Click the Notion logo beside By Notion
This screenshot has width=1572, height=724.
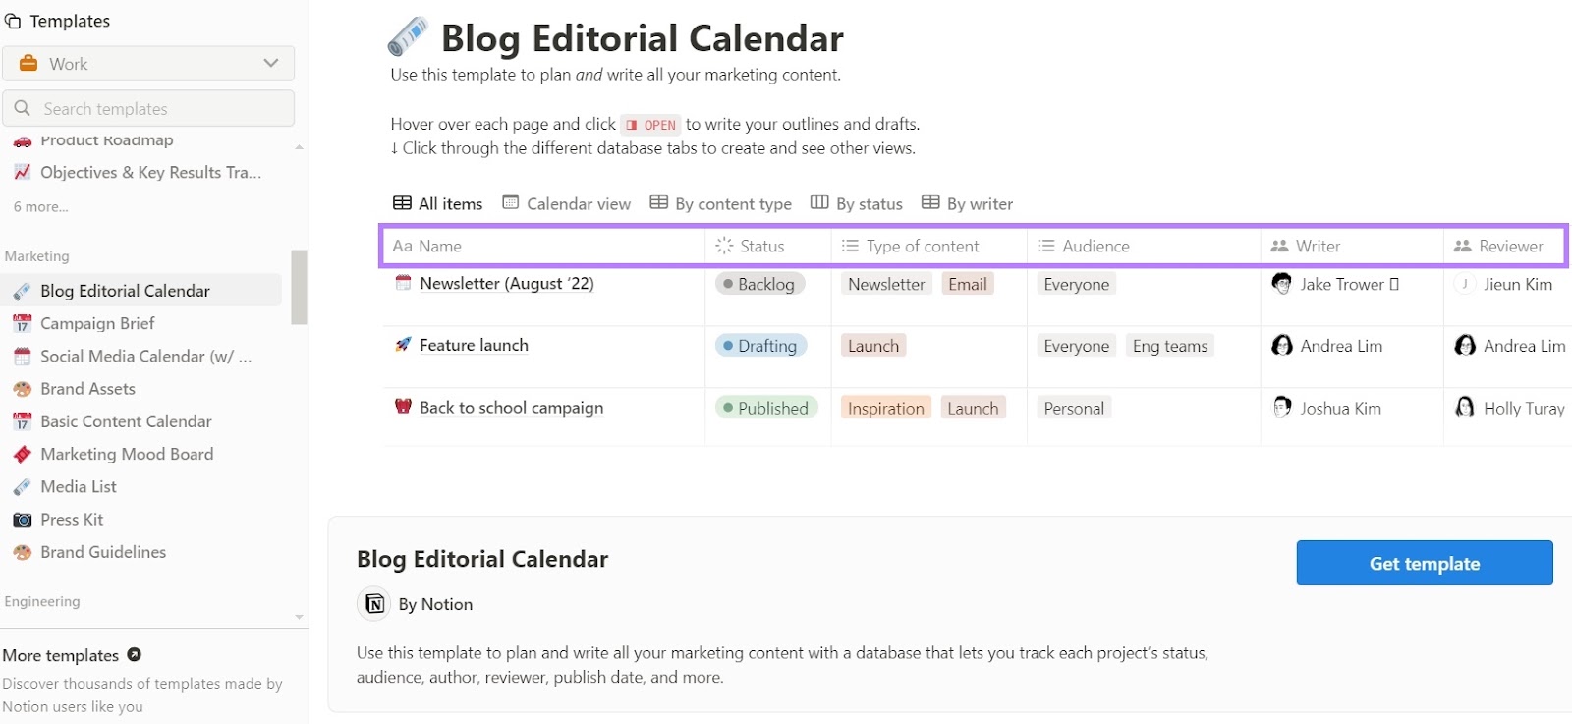(x=374, y=603)
